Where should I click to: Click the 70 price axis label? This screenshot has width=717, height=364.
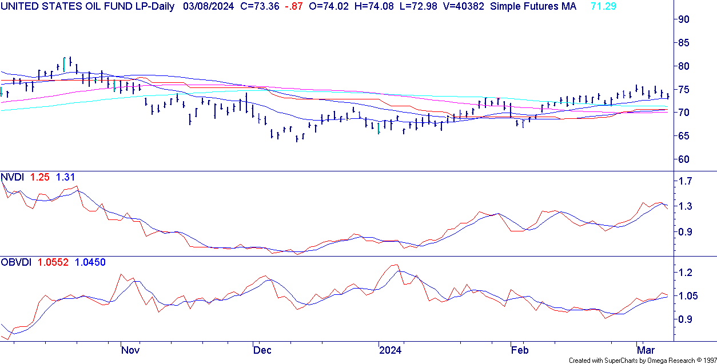[x=684, y=113]
